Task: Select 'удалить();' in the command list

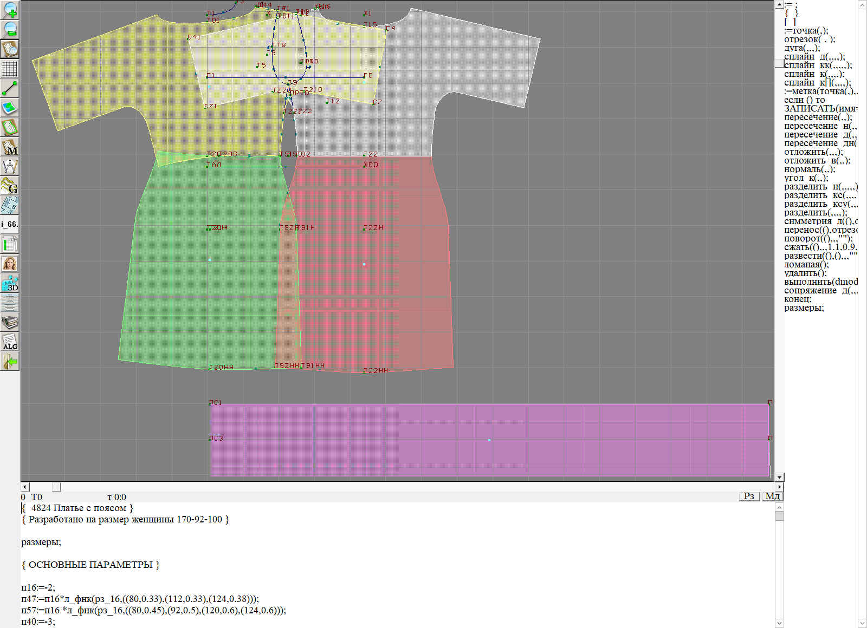Action: [x=805, y=273]
